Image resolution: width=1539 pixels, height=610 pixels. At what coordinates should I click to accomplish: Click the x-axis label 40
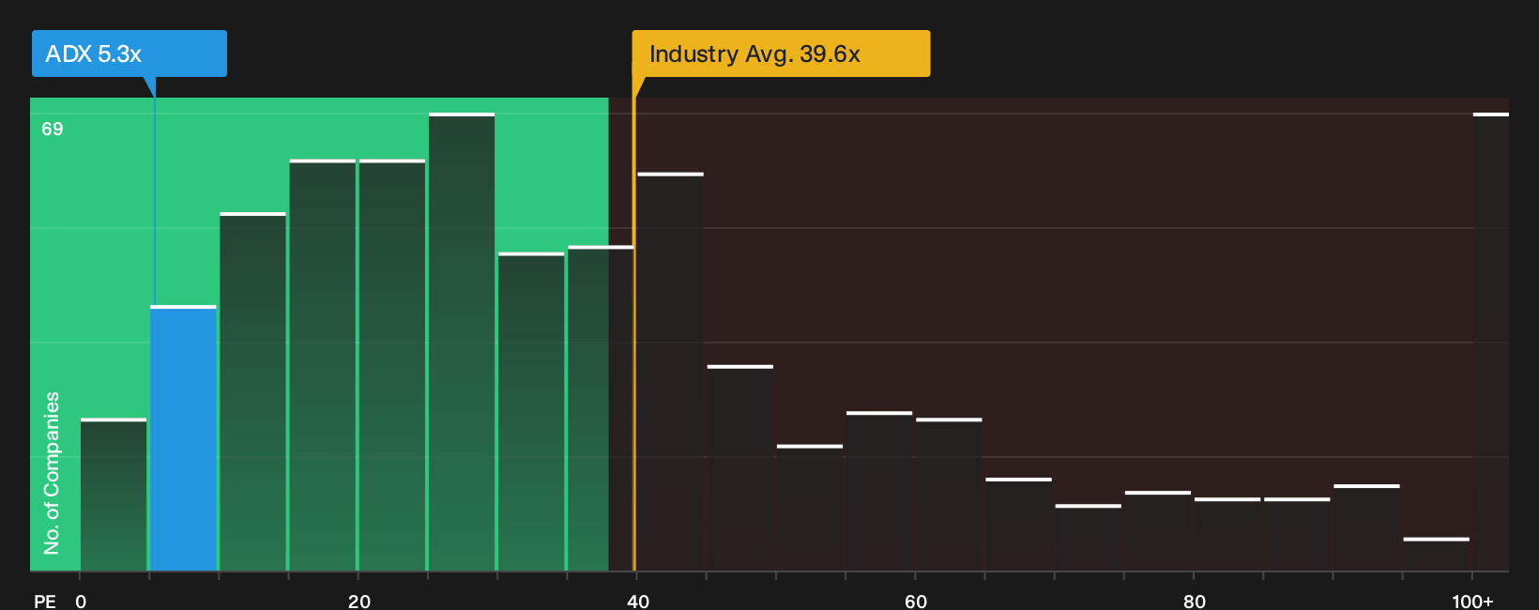pos(637,601)
